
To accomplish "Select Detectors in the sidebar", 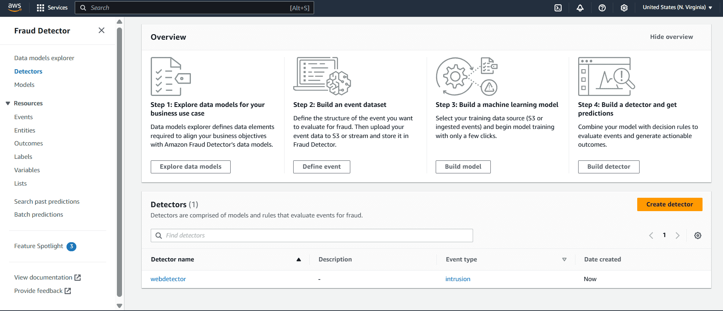I will click(x=28, y=71).
